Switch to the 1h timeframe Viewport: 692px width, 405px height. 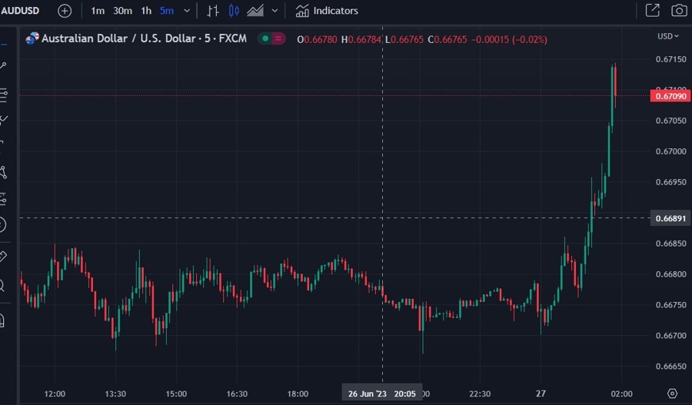[146, 11]
